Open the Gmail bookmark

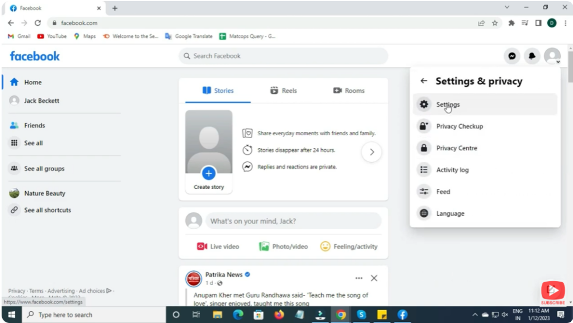(18, 36)
